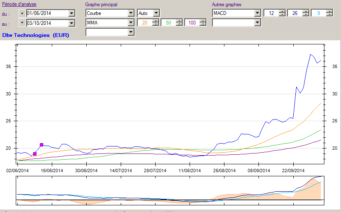The height and width of the screenshot is (212, 341).
Task: Increase the orange 20 moving average period
Action: point(156,21)
